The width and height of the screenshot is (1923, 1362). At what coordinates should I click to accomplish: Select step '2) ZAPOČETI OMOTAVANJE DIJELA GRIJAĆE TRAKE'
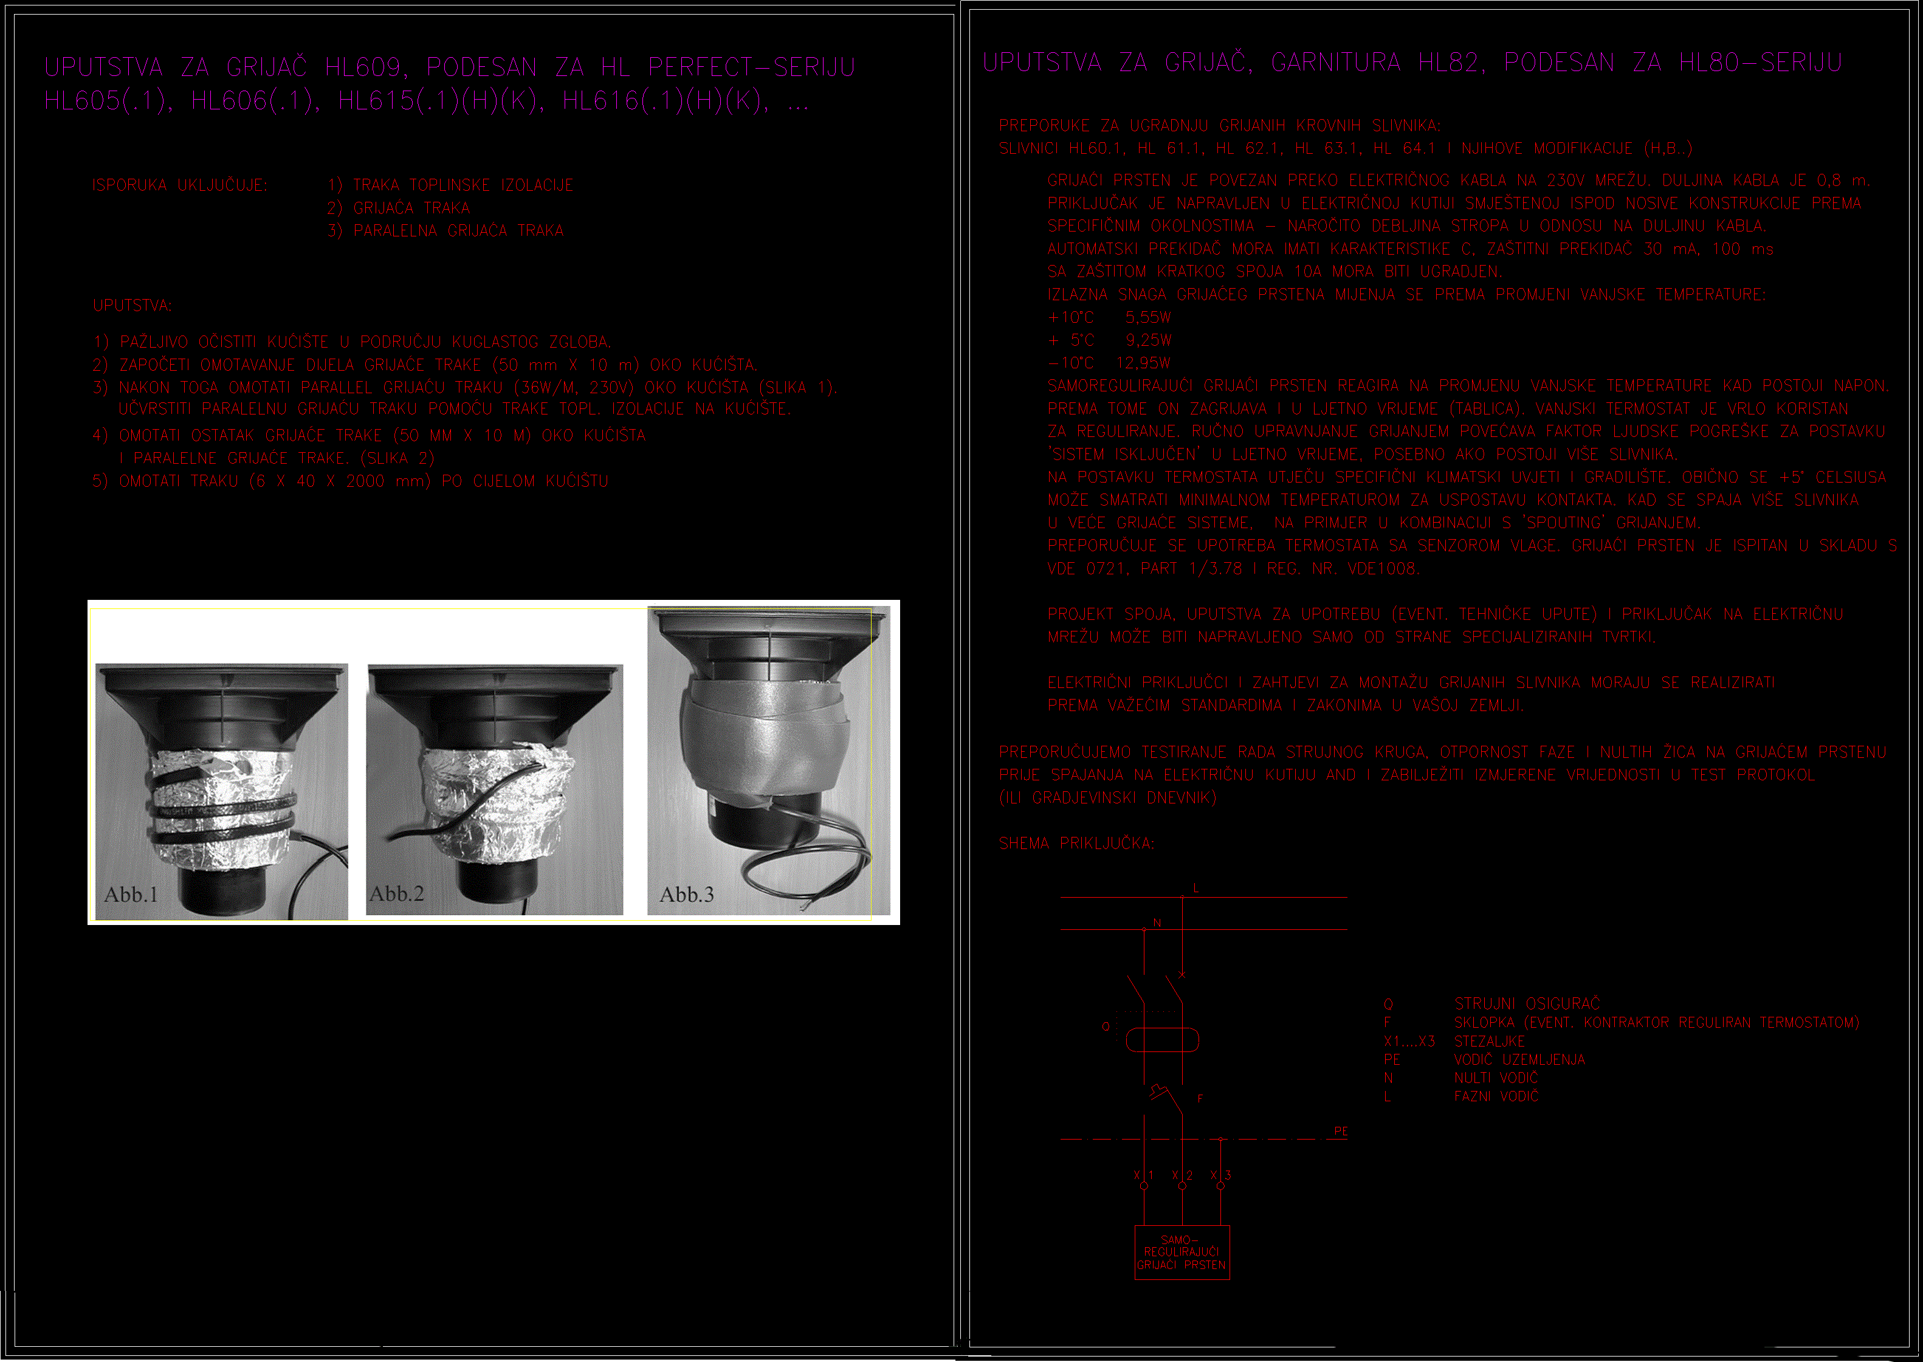pos(425,365)
